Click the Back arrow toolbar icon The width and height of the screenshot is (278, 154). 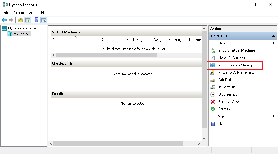[4, 20]
